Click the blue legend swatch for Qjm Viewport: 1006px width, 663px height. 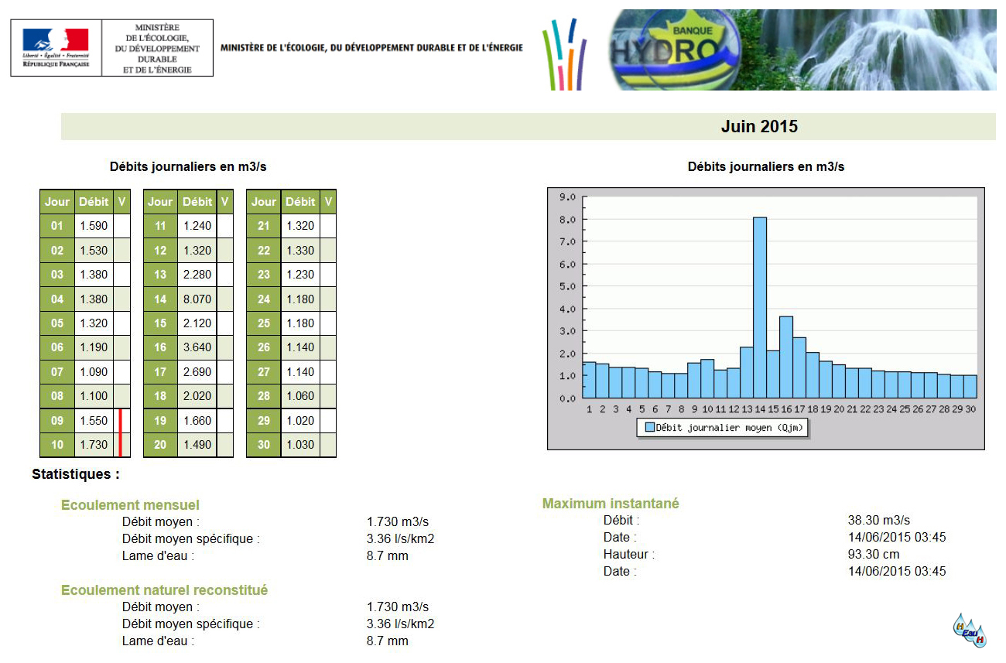click(649, 428)
